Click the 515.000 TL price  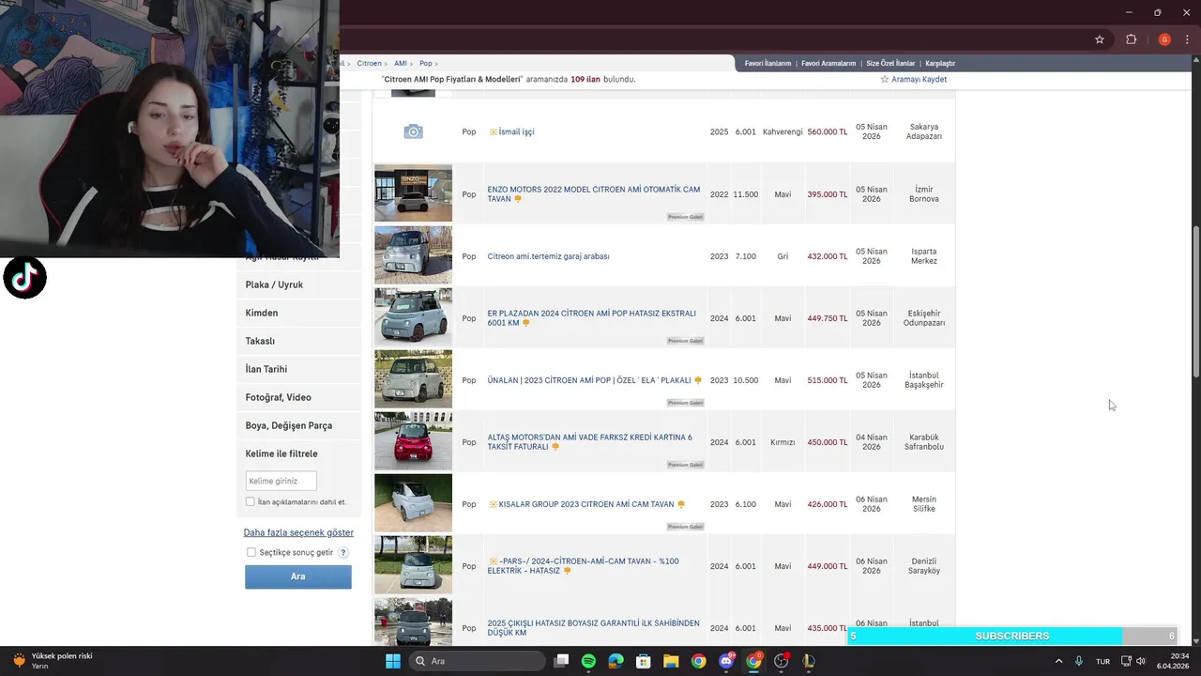pos(828,380)
